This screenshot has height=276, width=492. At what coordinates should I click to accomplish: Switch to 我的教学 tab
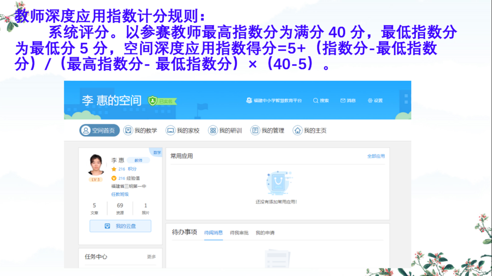pyautogui.click(x=140, y=130)
